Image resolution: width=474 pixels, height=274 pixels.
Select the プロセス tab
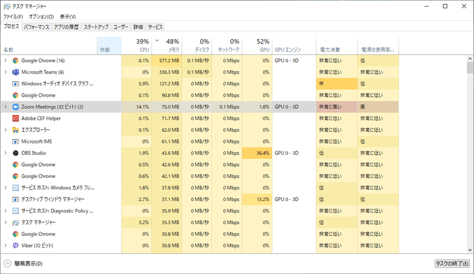point(11,26)
